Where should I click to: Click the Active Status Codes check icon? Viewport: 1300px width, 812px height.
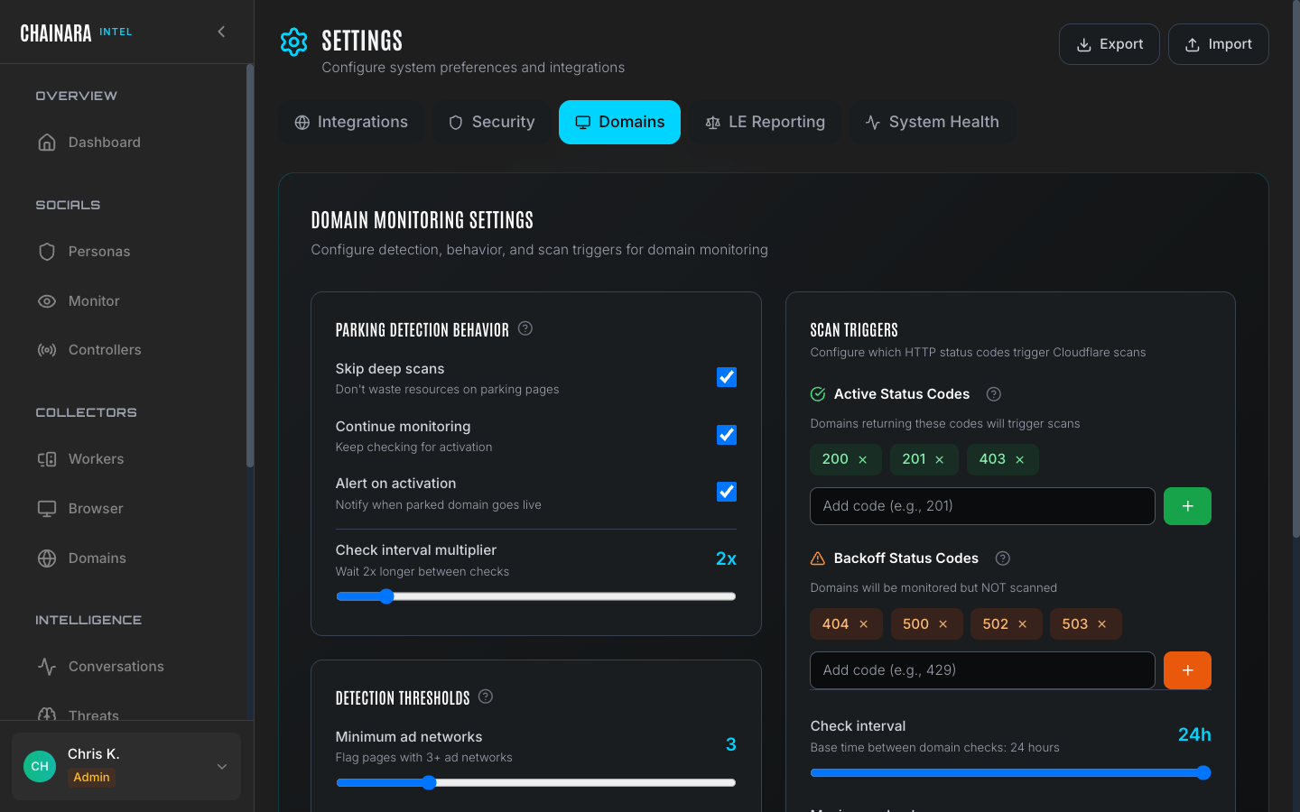tap(818, 394)
